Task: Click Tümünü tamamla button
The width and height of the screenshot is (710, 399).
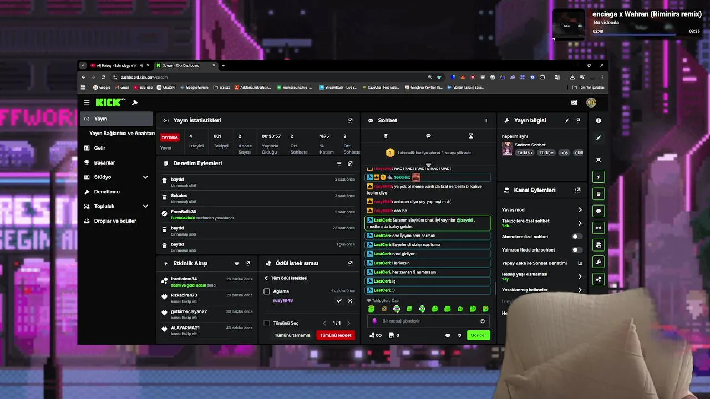Action: pos(292,335)
